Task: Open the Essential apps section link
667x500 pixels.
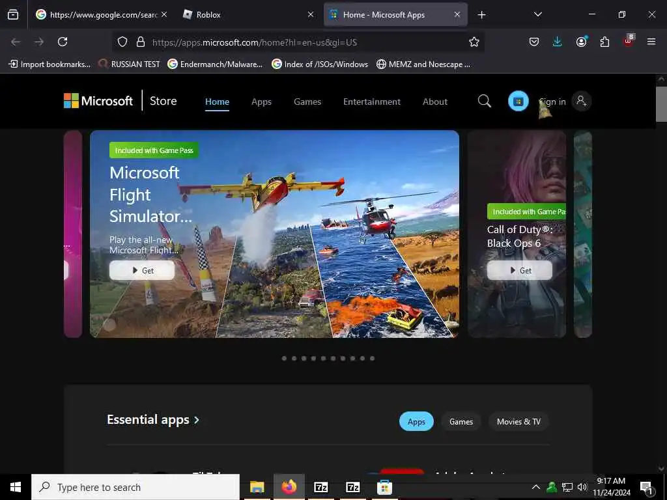Action: [153, 420]
